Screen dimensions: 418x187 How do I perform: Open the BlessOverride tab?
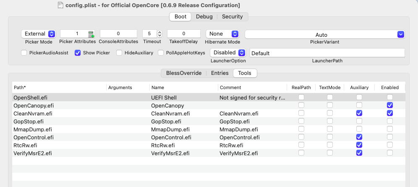click(x=184, y=73)
